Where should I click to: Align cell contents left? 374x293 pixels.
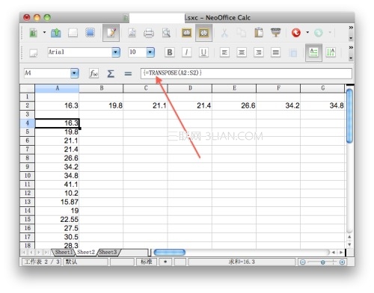point(224,52)
